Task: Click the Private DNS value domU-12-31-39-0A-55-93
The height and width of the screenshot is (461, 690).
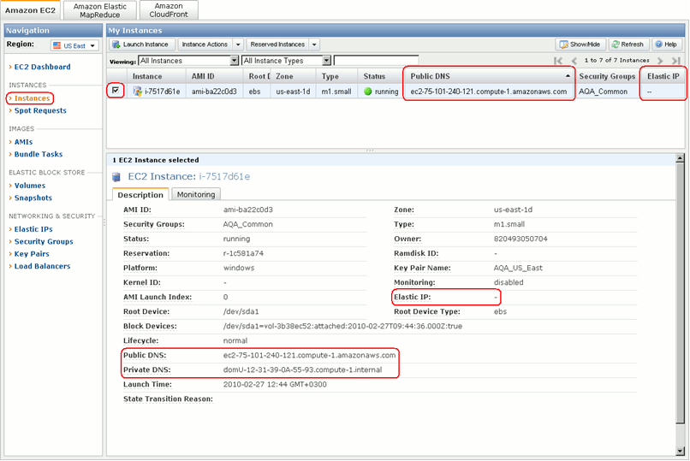Action: pyautogui.click(x=303, y=369)
